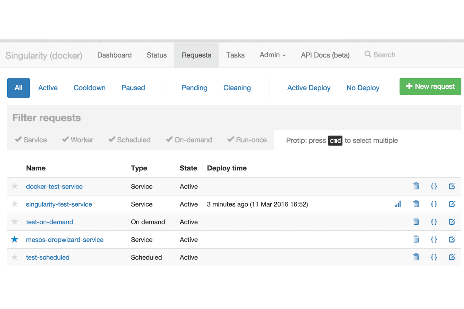
Task: Edit the test-scheduled request
Action: (x=452, y=257)
